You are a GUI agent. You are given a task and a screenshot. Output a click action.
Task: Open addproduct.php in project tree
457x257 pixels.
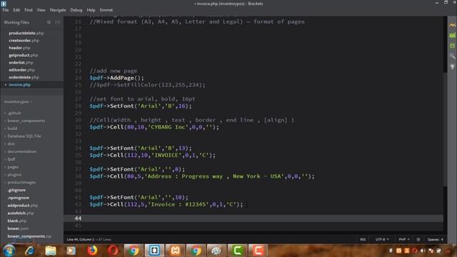tap(23, 206)
